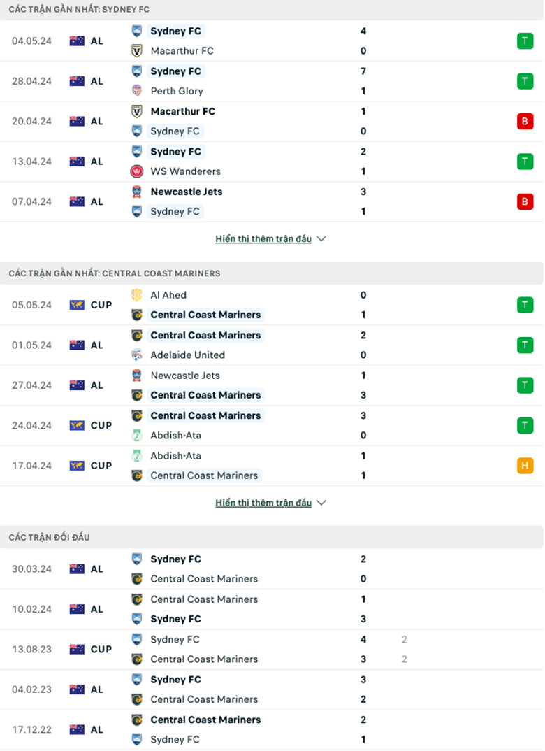The image size is (545, 751).
Task: Click the Newcastle Jets crest in 07.04.24 match
Action: [x=137, y=192]
